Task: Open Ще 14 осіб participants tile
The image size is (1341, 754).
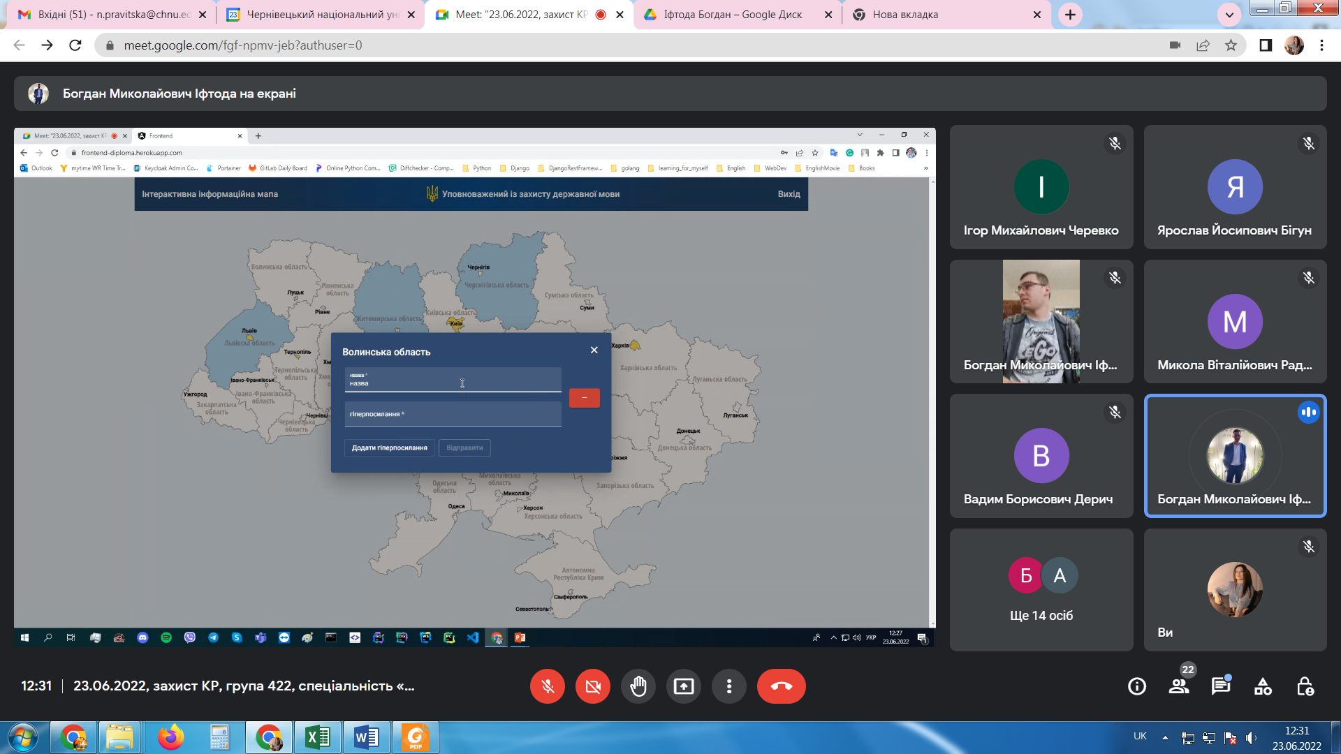Action: tap(1041, 591)
